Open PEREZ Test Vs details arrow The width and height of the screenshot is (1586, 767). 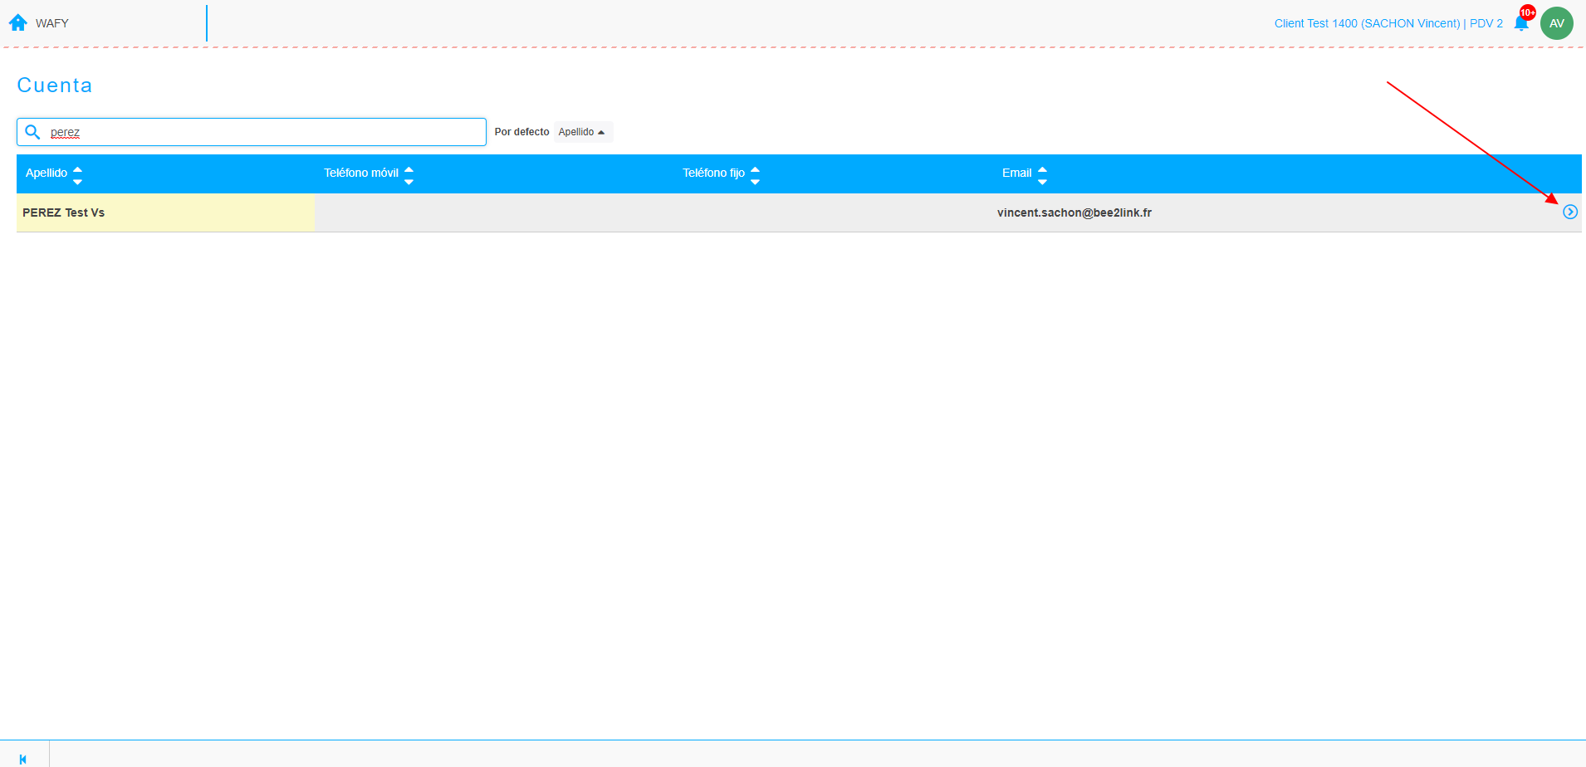pos(1570,212)
